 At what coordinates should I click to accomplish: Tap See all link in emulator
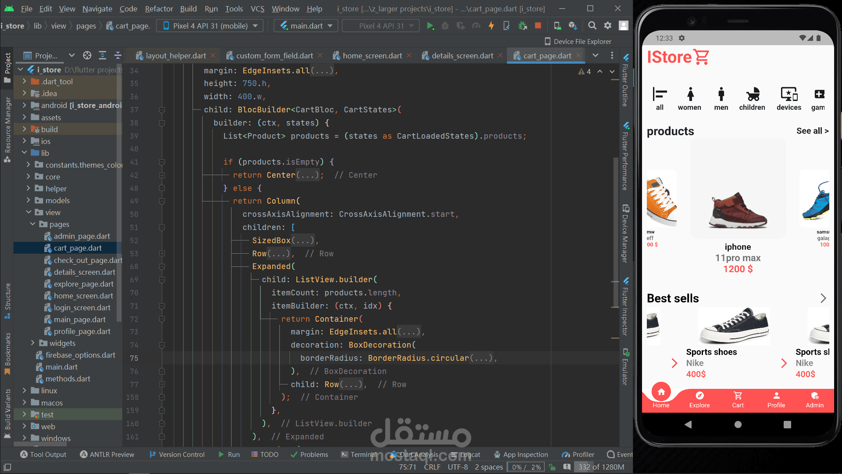(812, 131)
